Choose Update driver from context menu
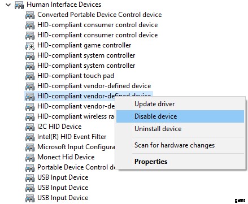Image resolution: width=248 pixels, height=204 pixels. (155, 104)
